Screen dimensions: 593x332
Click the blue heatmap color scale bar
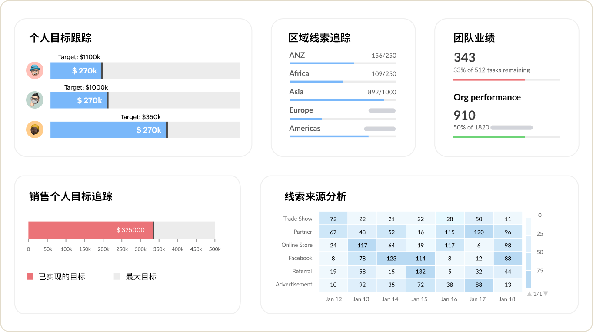tap(528, 253)
